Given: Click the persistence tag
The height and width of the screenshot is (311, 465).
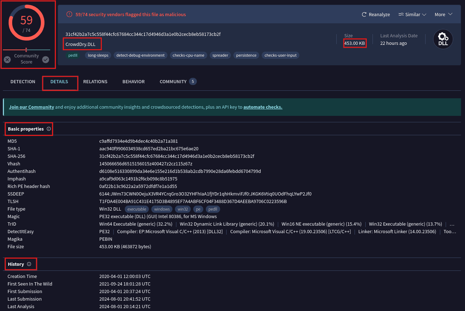Looking at the screenshot, I should (x=246, y=55).
